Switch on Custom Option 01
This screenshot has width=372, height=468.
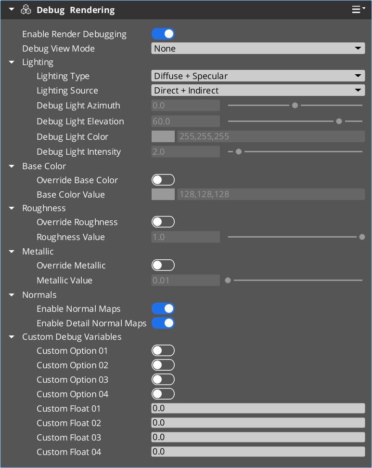click(163, 351)
